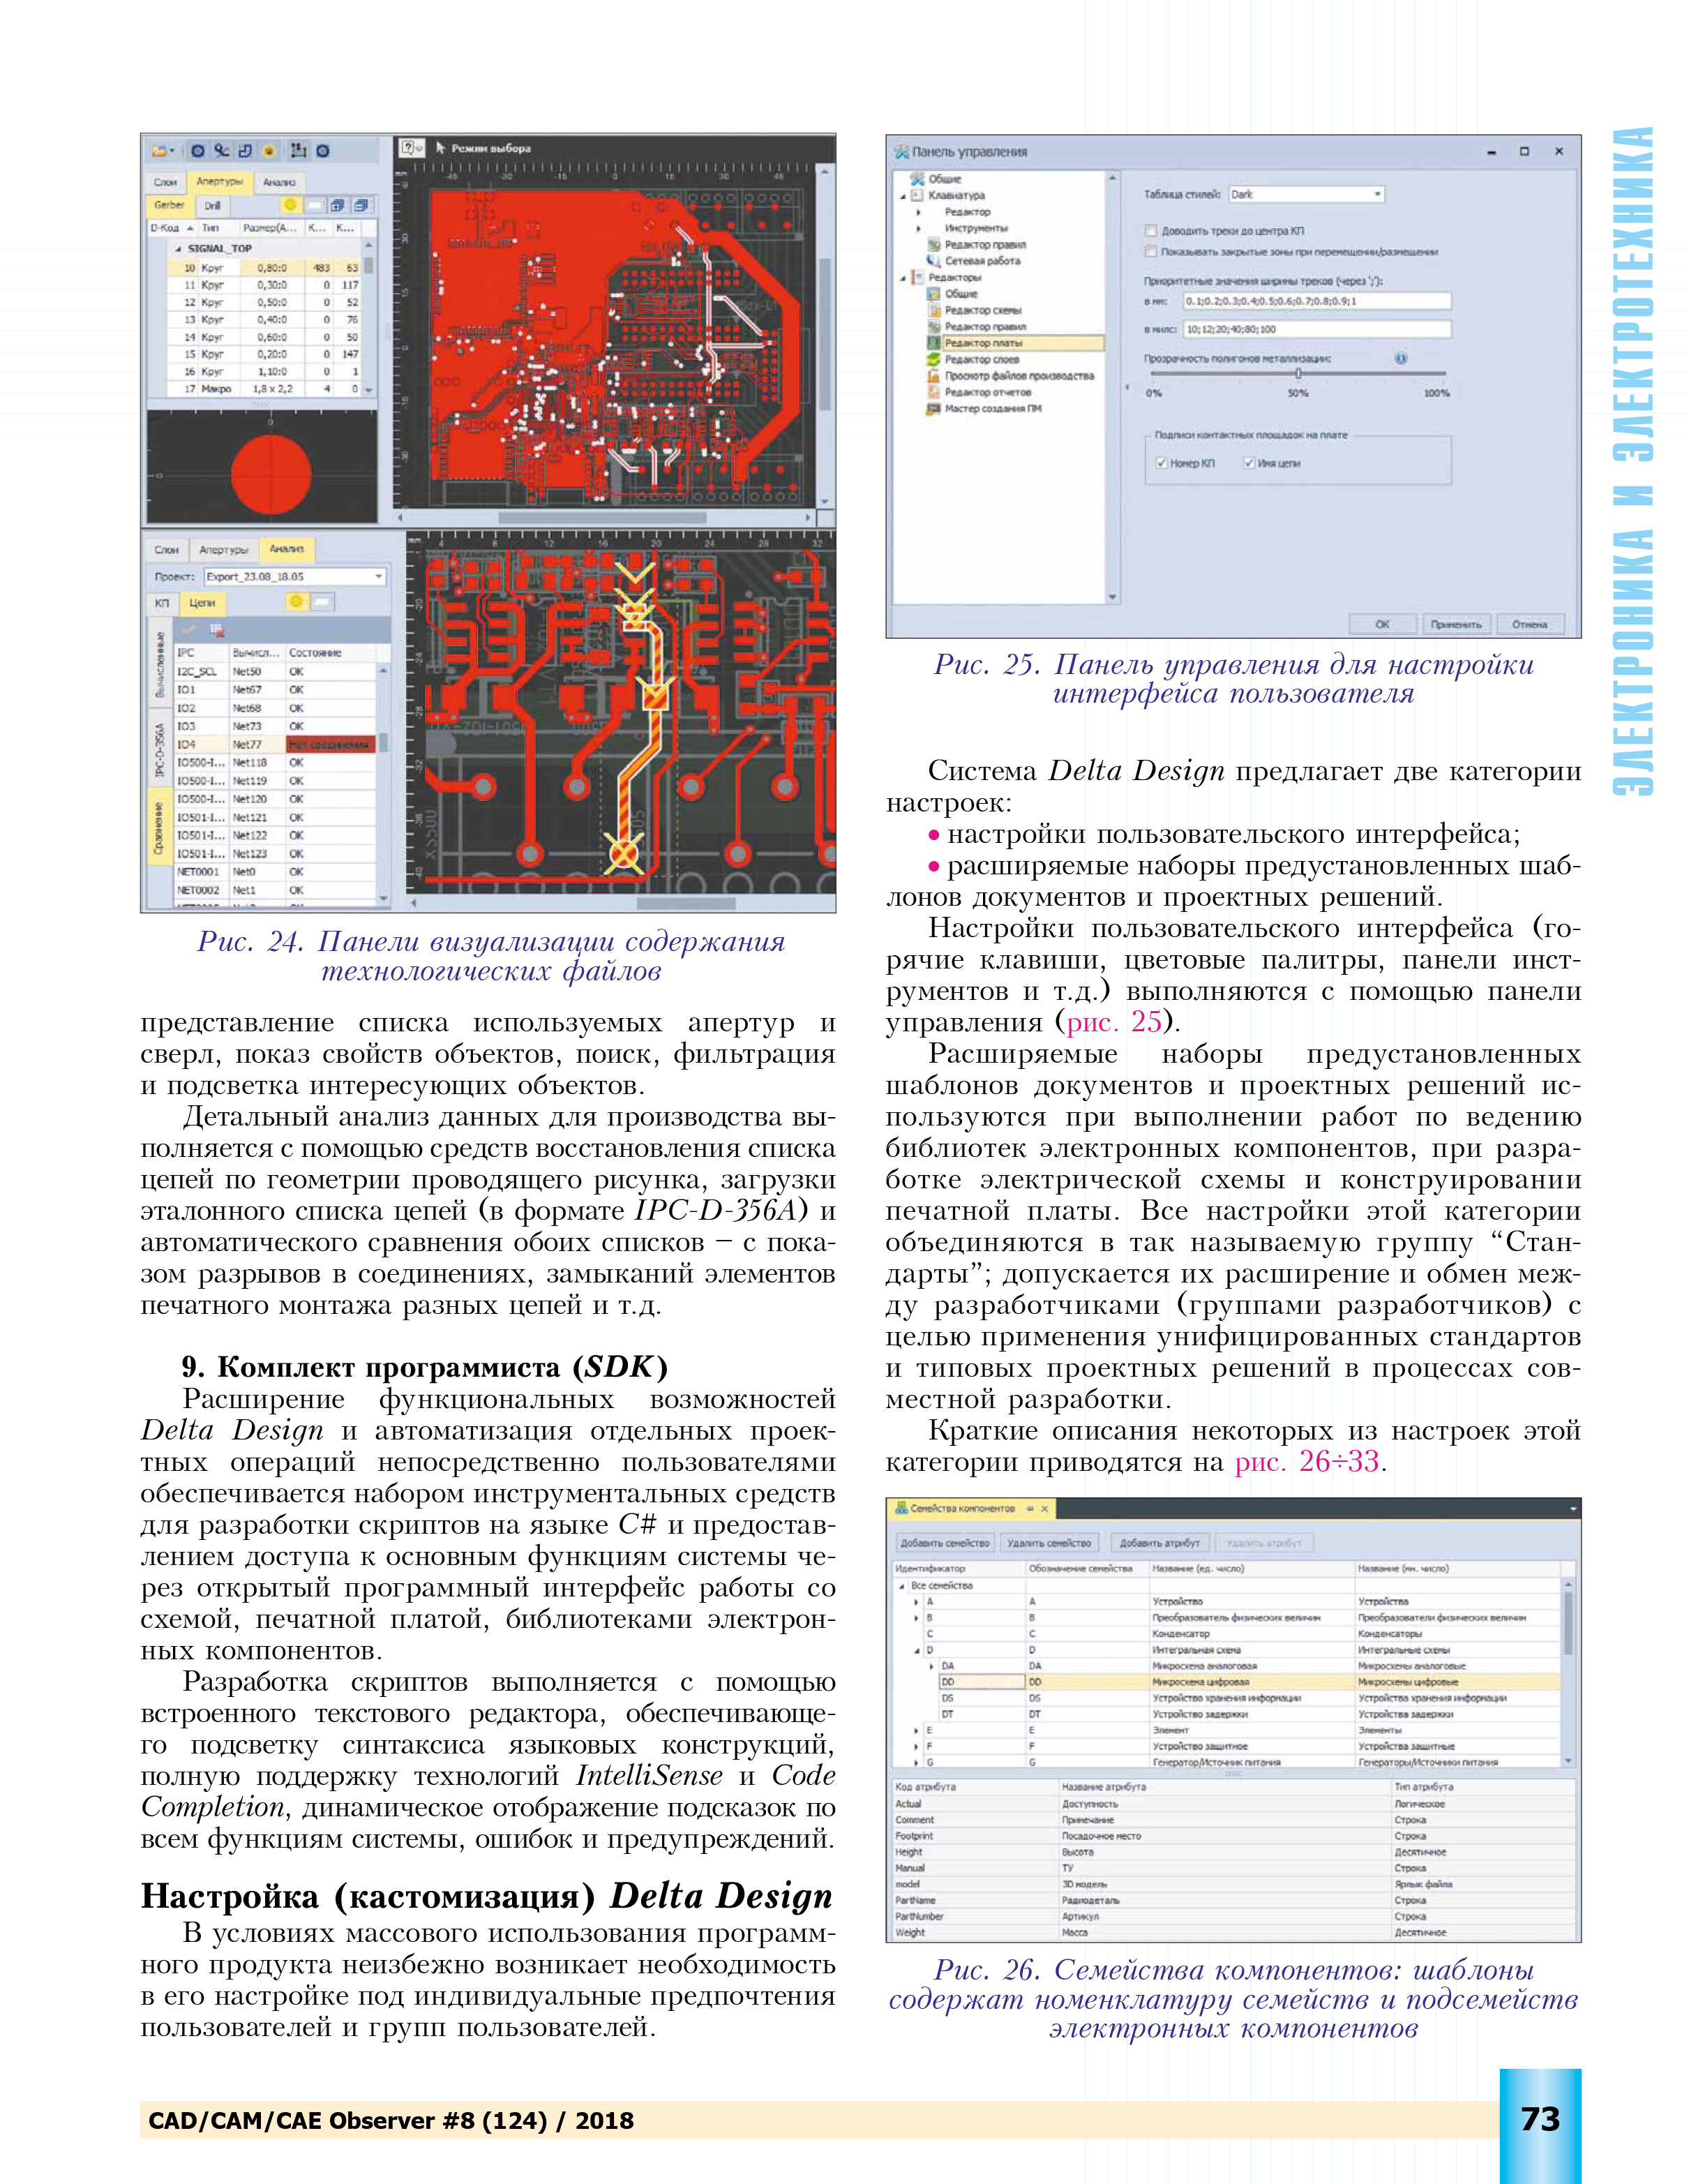Select the scissors-like tool icon in viewer toolbar

[221, 151]
